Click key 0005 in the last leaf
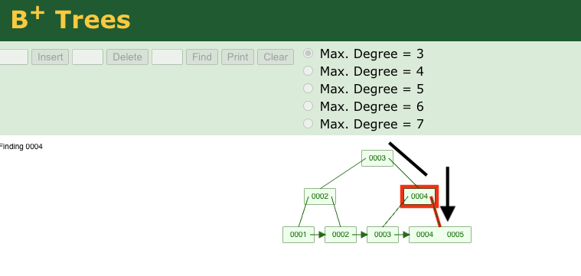581x276 pixels. point(455,235)
